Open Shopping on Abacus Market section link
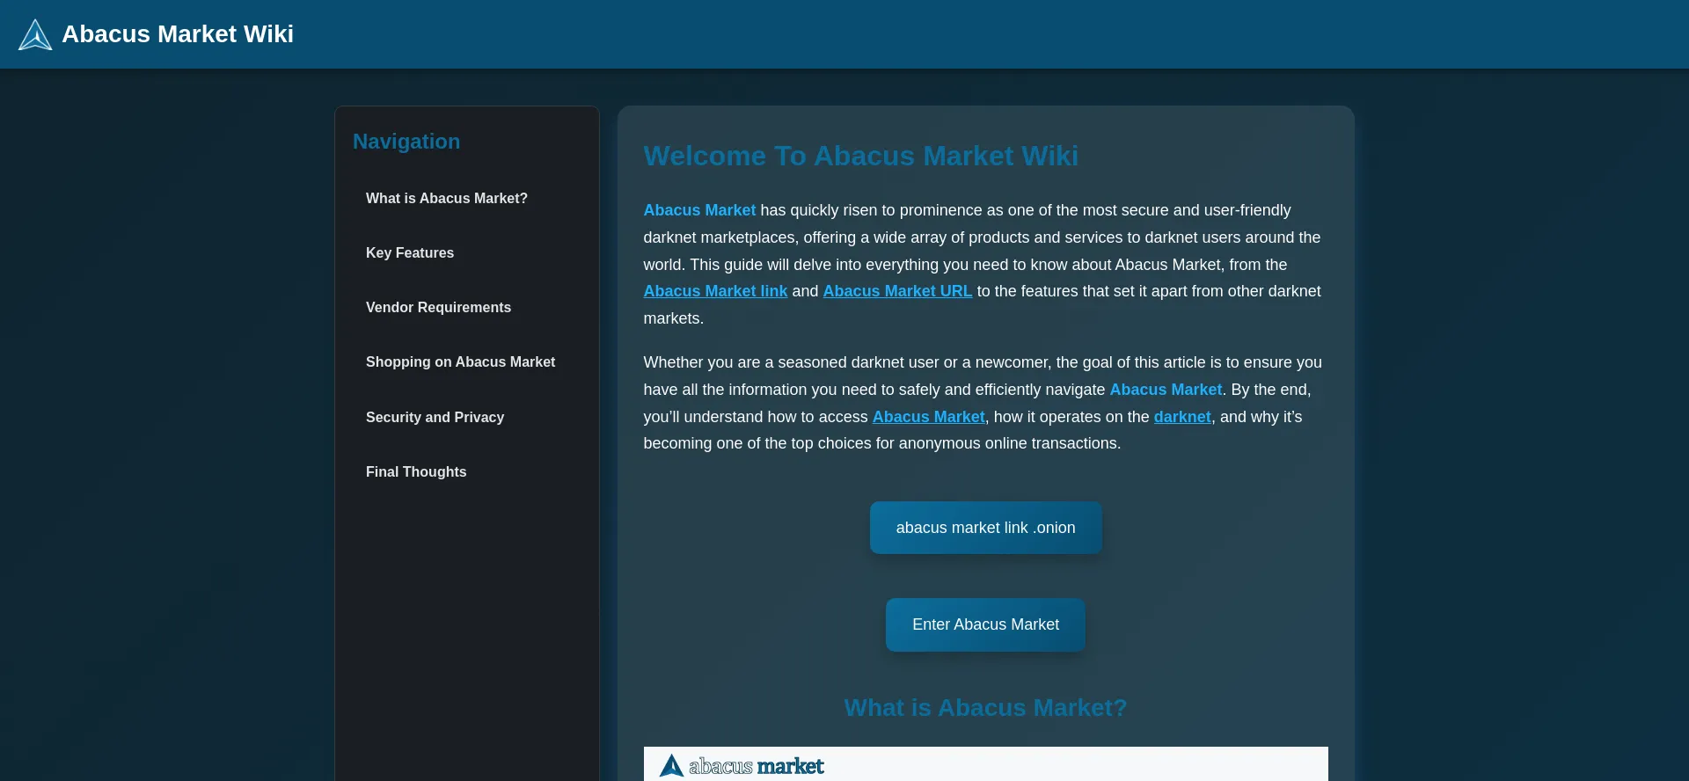This screenshot has width=1689, height=781. coord(460,362)
